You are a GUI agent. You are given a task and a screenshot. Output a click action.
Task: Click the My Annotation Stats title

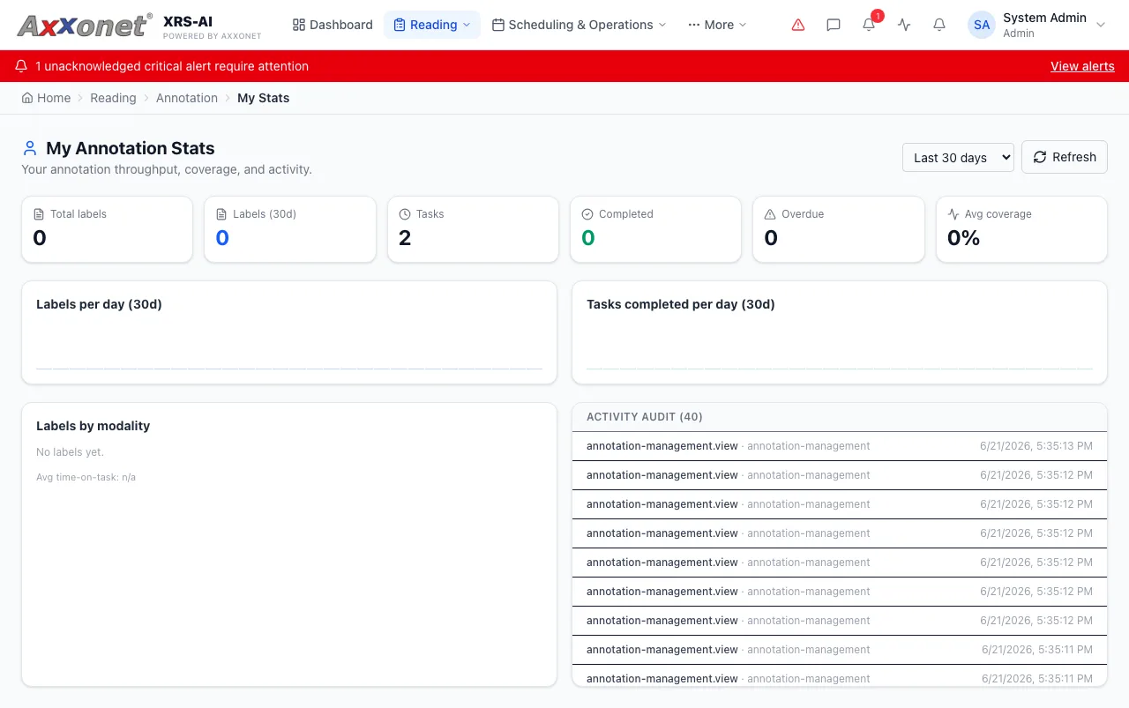pyautogui.click(x=131, y=148)
